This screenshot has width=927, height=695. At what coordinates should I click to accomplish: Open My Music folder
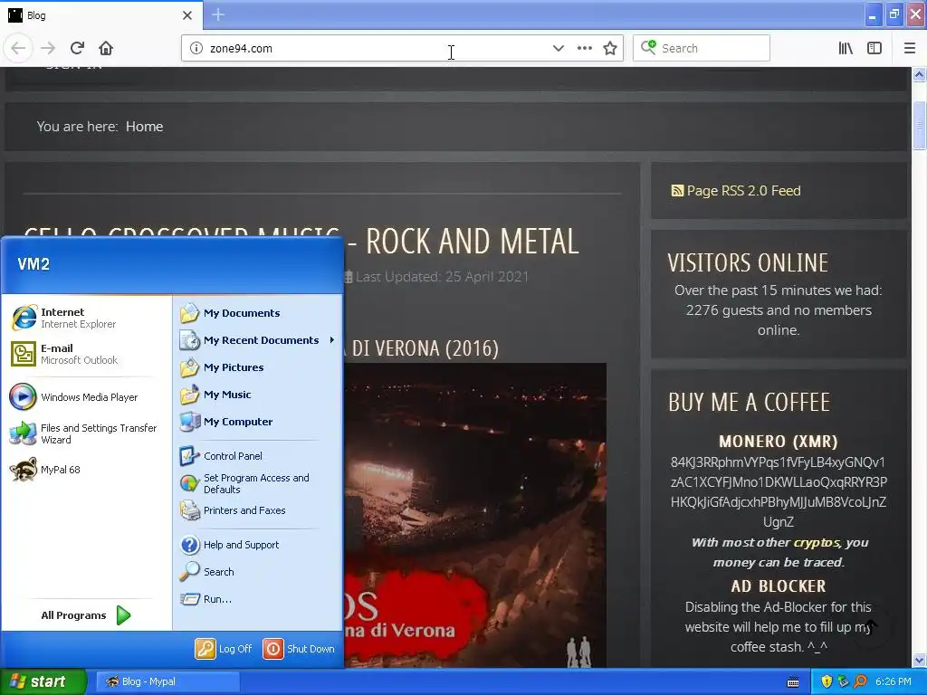click(x=258, y=395)
